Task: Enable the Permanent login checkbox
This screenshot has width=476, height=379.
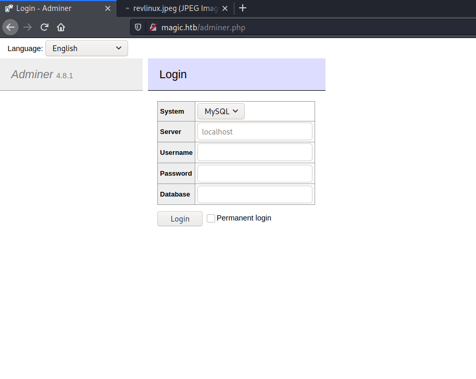Action: click(210, 218)
